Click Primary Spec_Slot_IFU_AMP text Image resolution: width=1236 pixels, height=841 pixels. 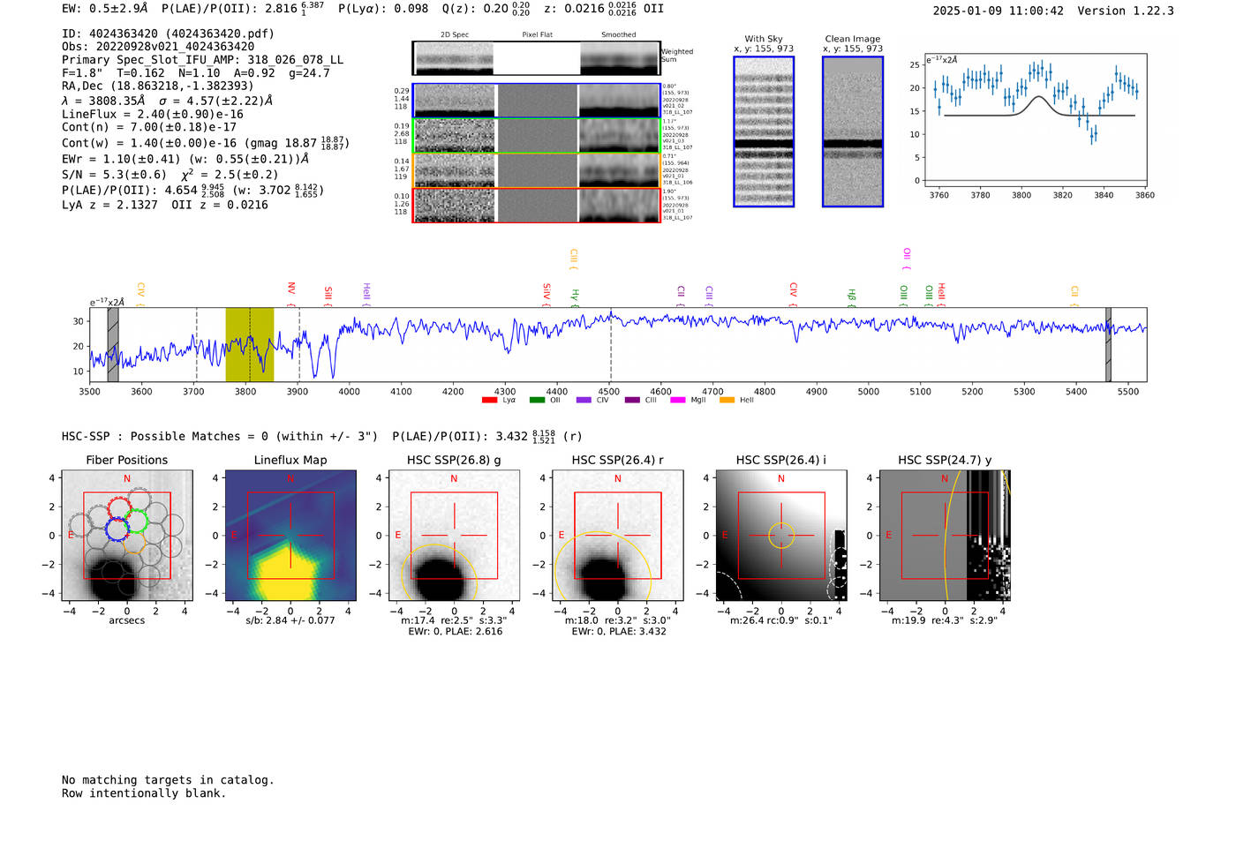[x=203, y=60]
